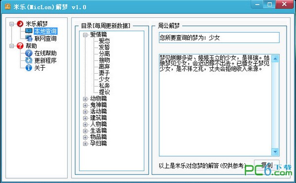The image size is (296, 183).
Task: Collapse the 帮助 tree node
Action: [12, 46]
